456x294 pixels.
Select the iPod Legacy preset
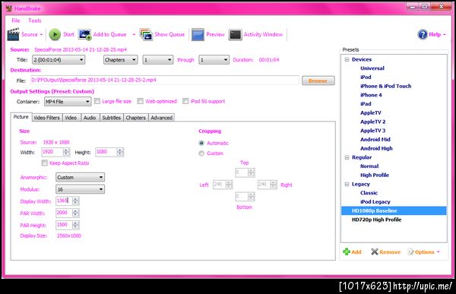point(375,202)
